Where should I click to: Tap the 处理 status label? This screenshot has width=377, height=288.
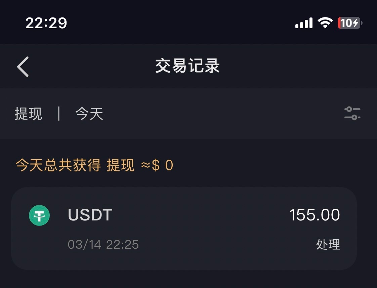[x=328, y=244]
